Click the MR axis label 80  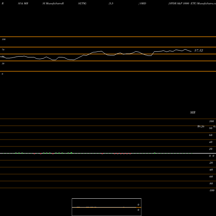210,128
